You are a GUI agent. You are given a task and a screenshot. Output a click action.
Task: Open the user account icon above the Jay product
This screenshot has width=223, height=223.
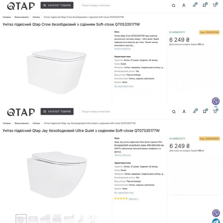(184, 111)
